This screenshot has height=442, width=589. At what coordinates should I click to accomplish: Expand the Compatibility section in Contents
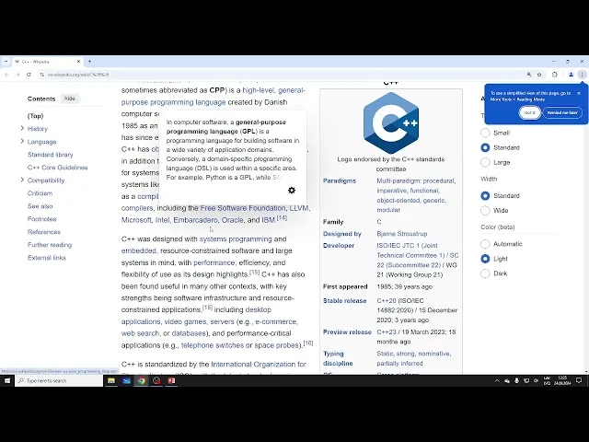click(x=22, y=180)
